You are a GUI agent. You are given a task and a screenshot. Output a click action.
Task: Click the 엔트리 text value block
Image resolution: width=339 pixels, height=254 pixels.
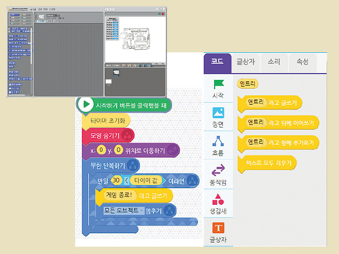click(248, 83)
